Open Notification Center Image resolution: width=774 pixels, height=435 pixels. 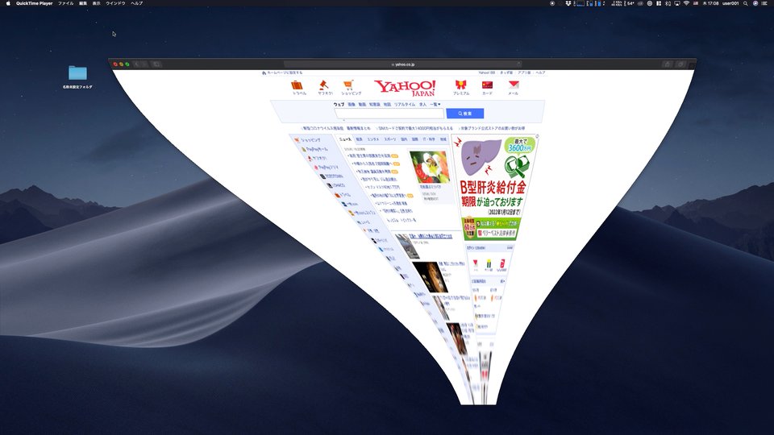point(764,3)
